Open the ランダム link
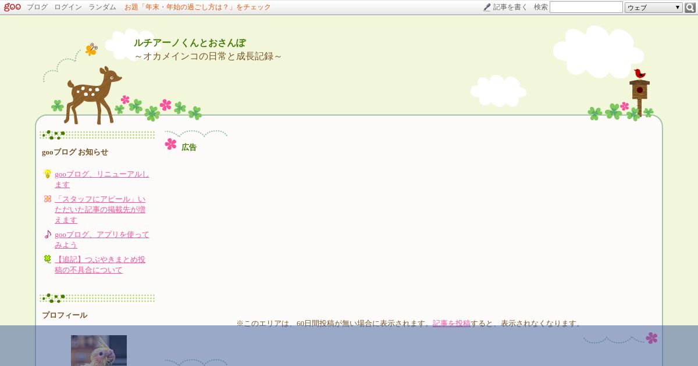698x366 pixels. 102,8
